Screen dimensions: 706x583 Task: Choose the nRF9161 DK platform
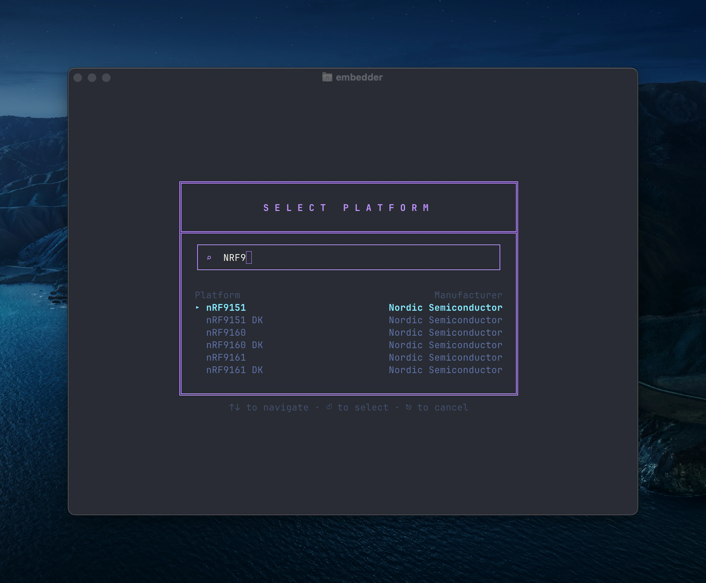tap(234, 370)
